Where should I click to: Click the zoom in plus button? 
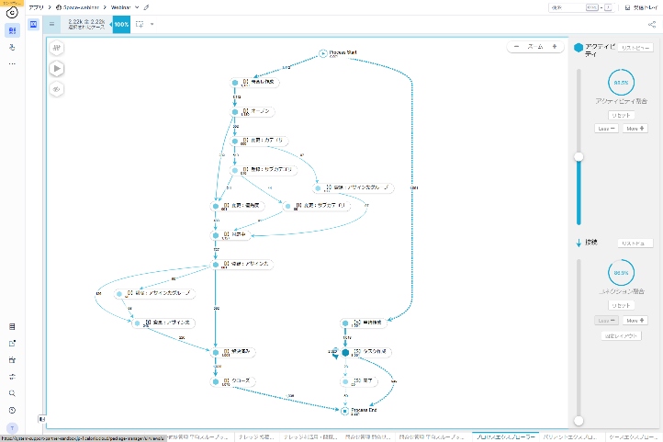[x=554, y=46]
